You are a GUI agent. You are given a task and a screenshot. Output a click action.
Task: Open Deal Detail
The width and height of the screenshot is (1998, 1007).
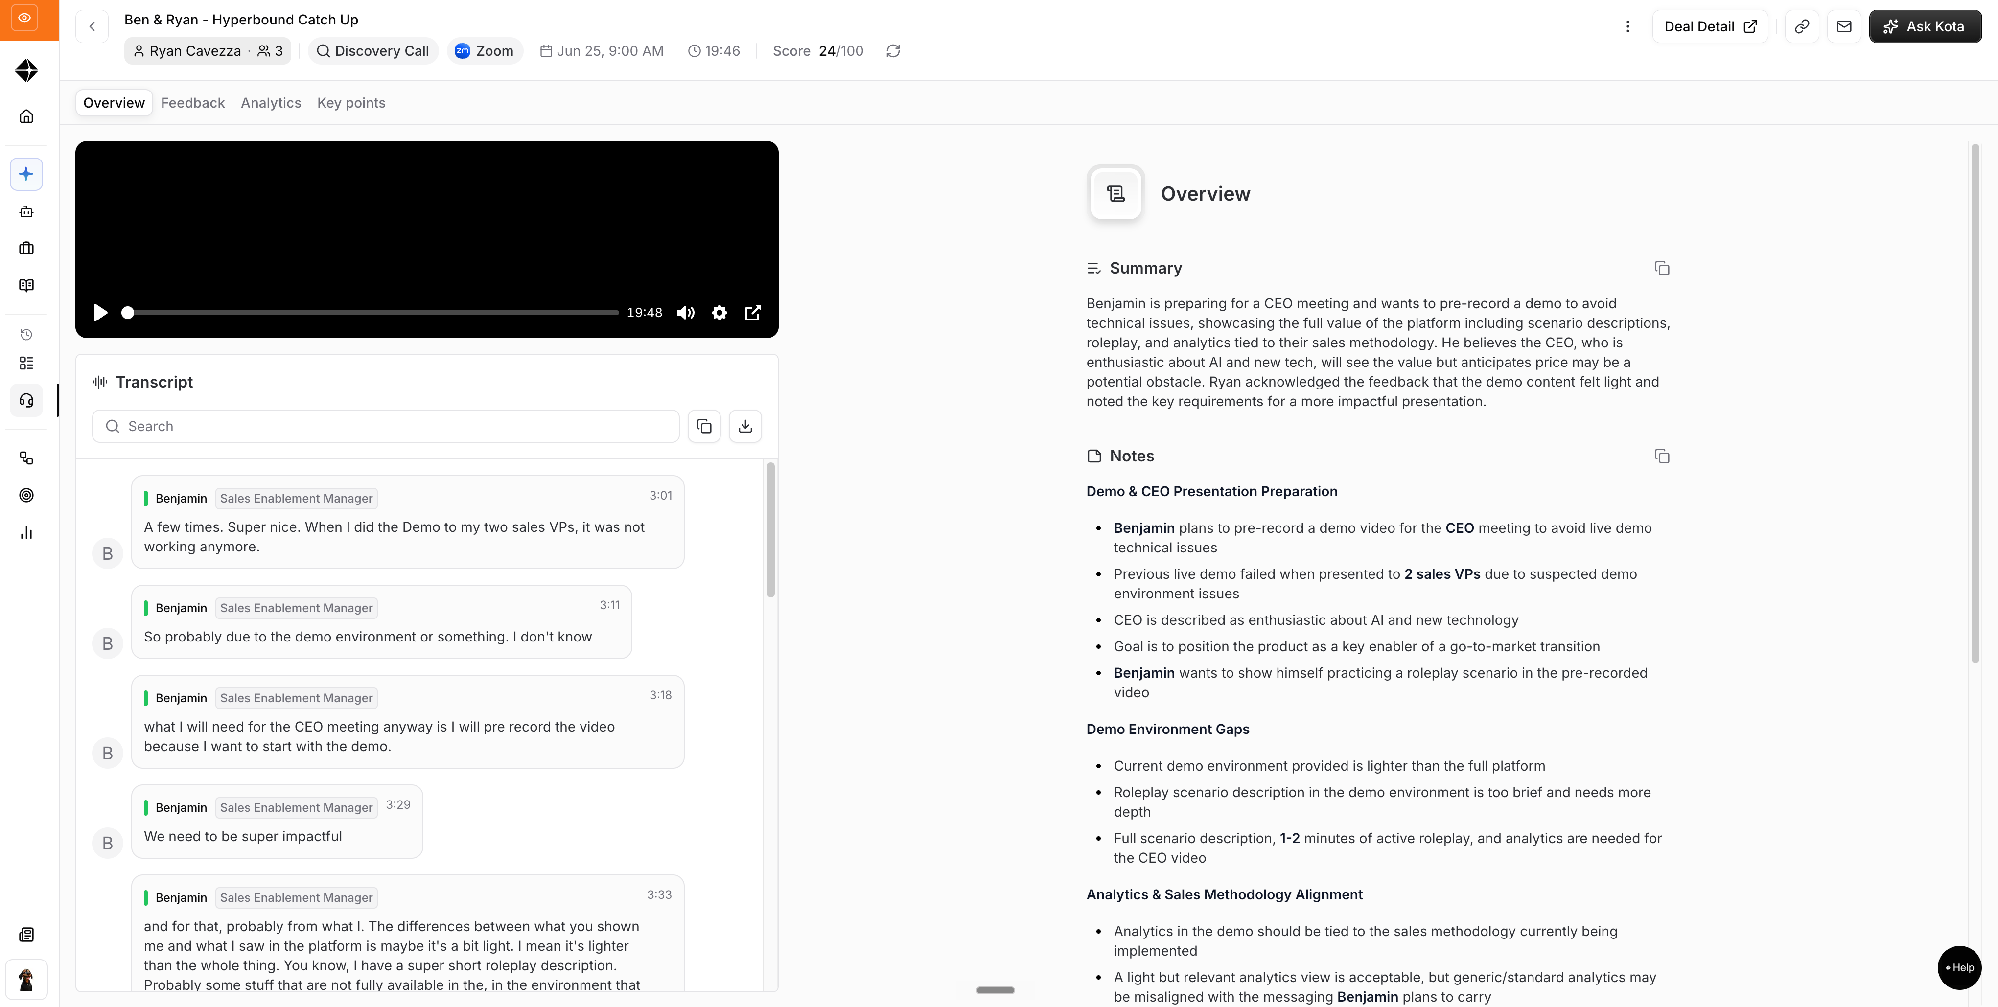click(x=1710, y=26)
